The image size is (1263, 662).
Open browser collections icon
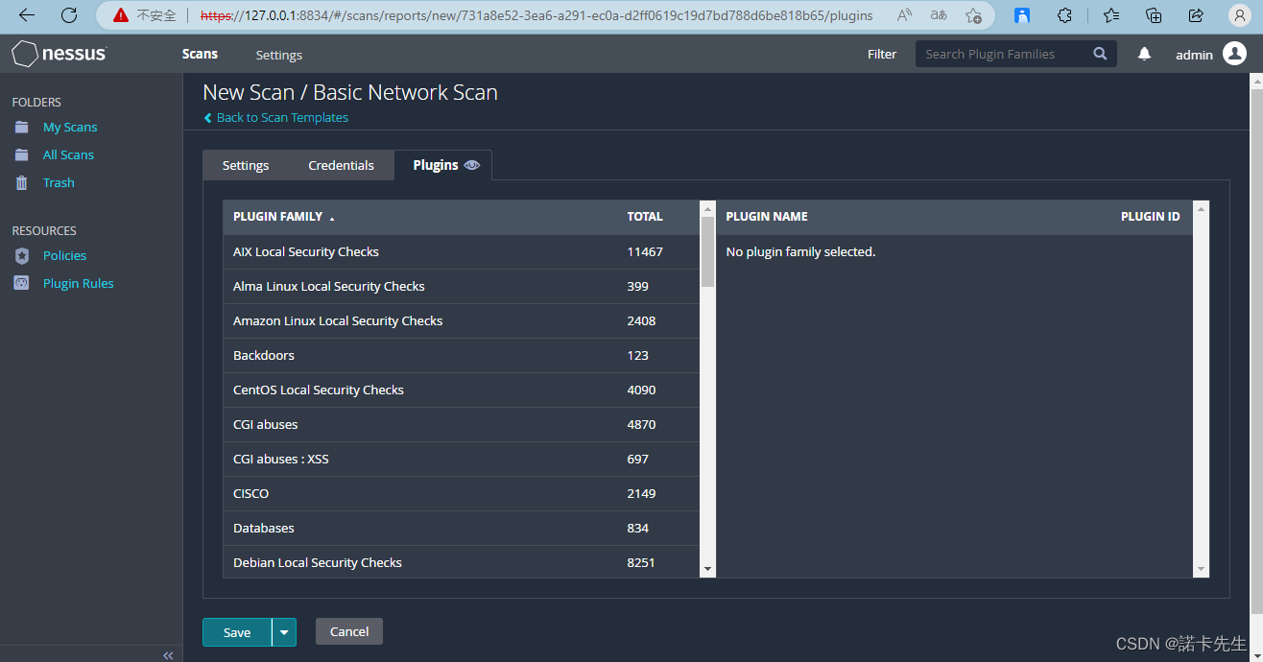[1155, 15]
